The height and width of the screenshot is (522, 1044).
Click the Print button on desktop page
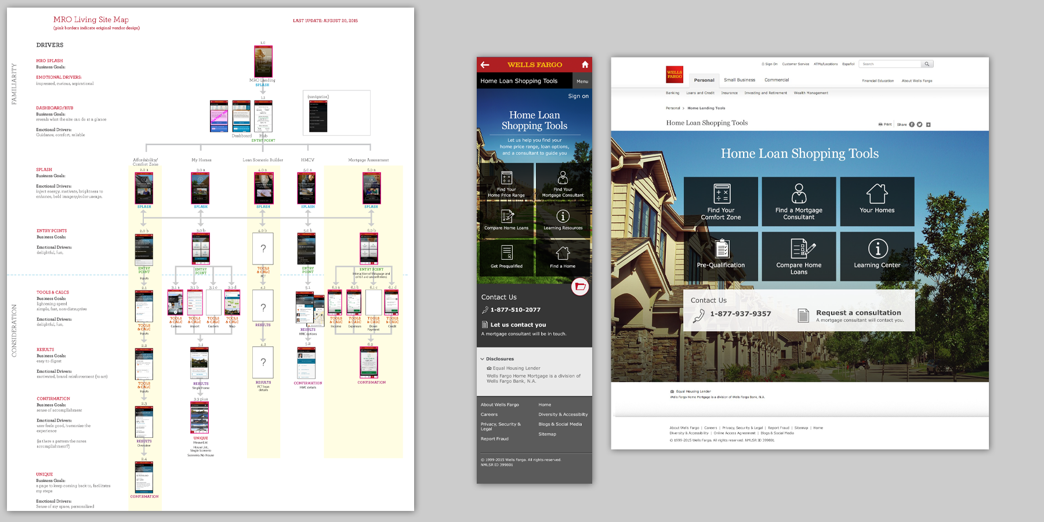pos(885,125)
